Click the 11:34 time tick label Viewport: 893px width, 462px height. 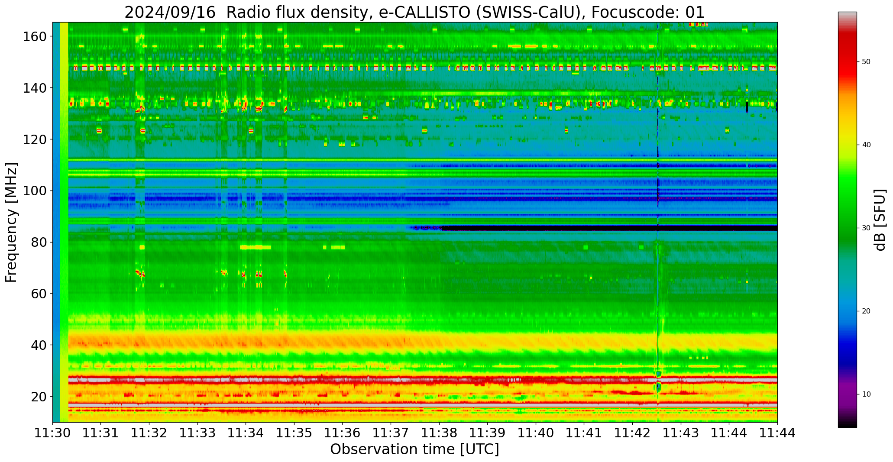click(x=246, y=433)
